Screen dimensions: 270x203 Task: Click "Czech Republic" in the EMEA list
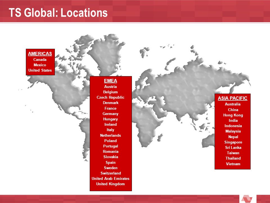coord(111,97)
